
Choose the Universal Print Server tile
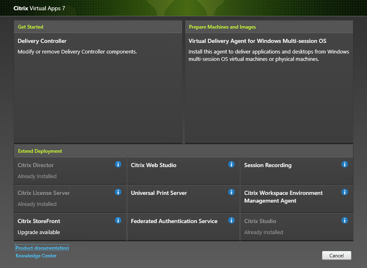pos(183,199)
